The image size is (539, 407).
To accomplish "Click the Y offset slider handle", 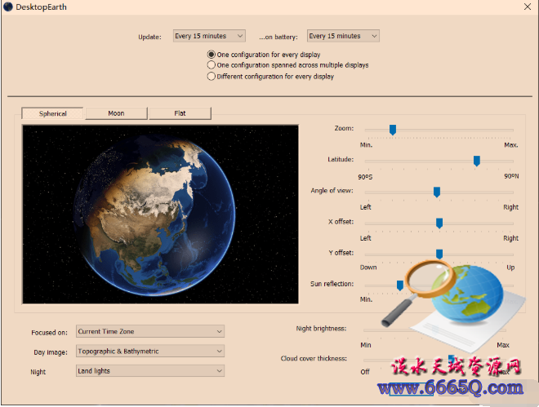I will [x=439, y=254].
